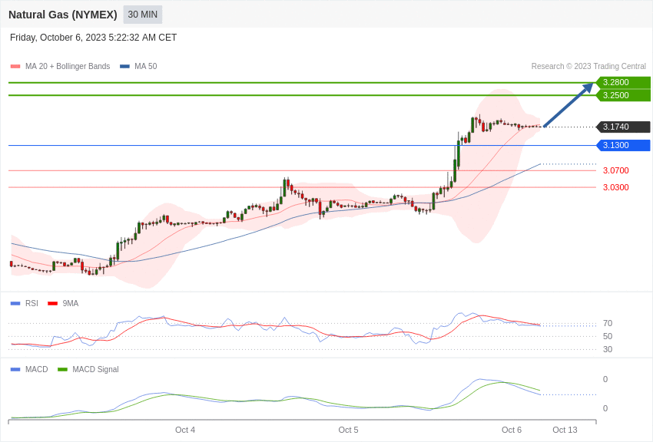Screen dimensions: 653x442
Task: Click the Oct 4 date axis label
Action: pos(185,430)
